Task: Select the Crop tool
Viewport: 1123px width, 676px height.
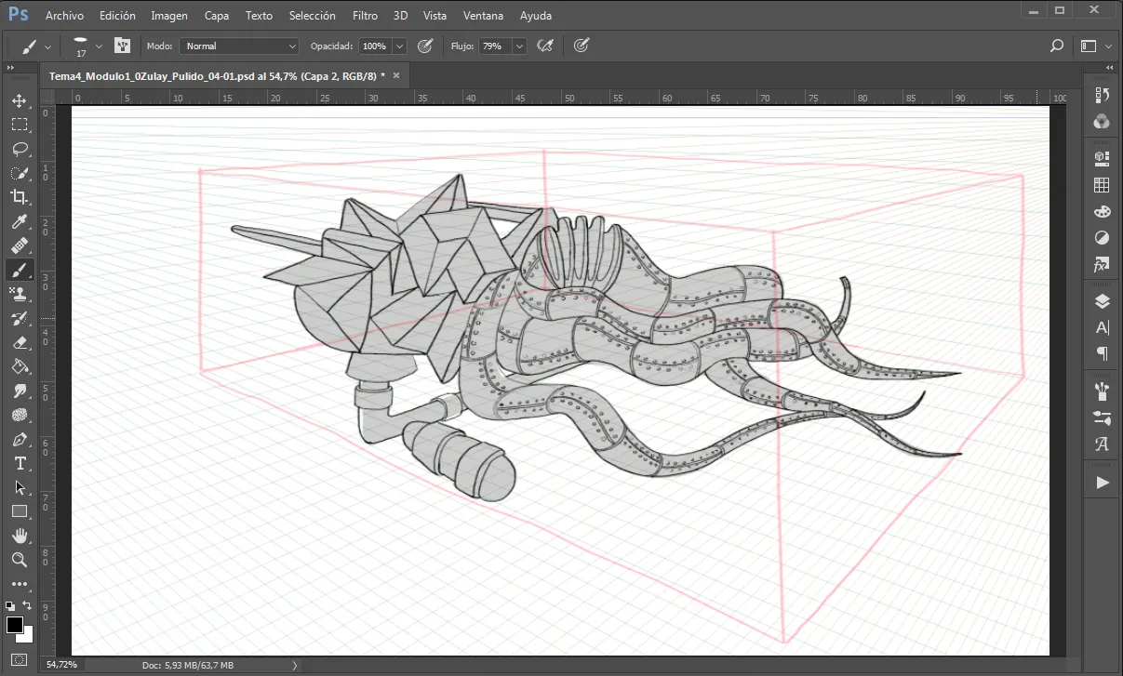Action: pos(20,197)
